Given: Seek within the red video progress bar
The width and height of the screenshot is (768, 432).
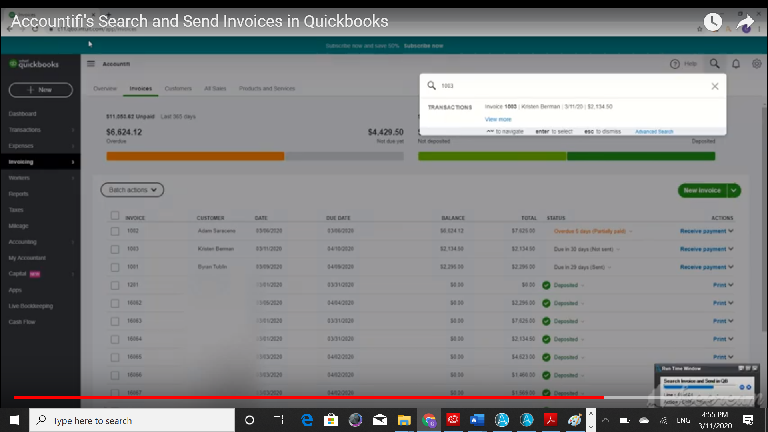Looking at the screenshot, I should click(308, 398).
